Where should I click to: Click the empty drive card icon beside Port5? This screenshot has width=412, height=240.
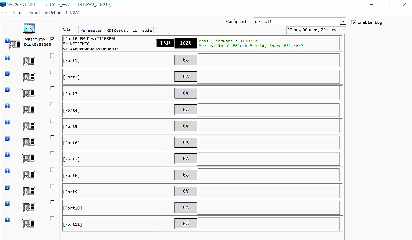29,126
